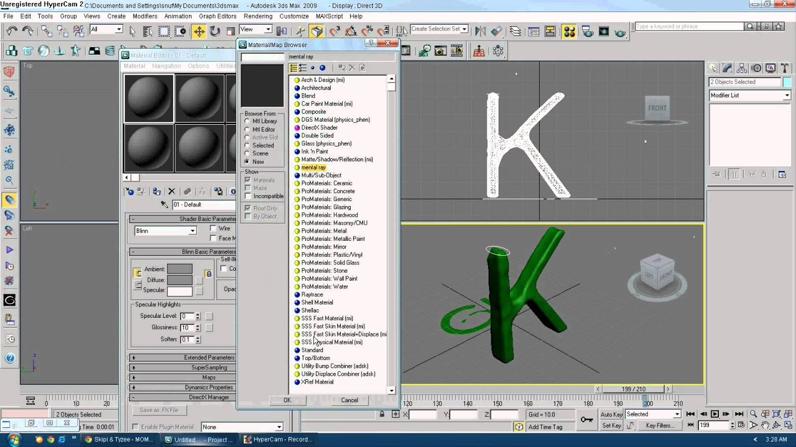Image resolution: width=796 pixels, height=447 pixels.
Task: Click the Specular color swatch
Action: pos(180,290)
